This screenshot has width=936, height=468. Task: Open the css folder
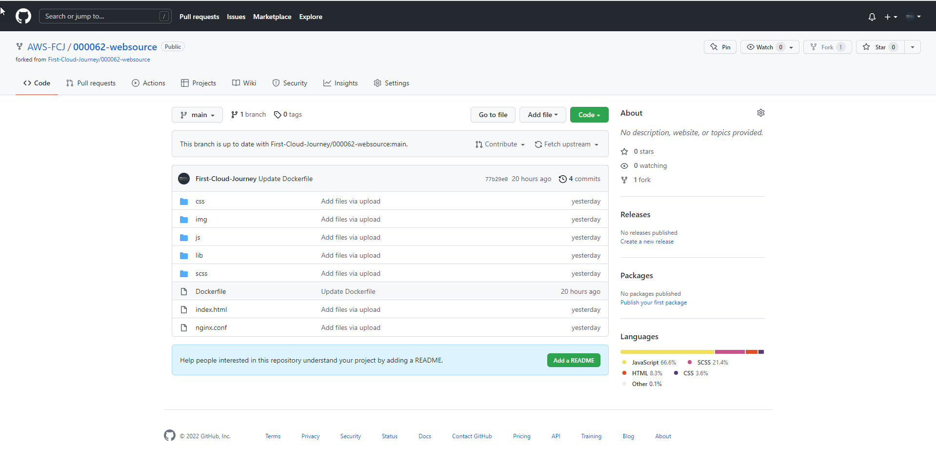(x=200, y=201)
